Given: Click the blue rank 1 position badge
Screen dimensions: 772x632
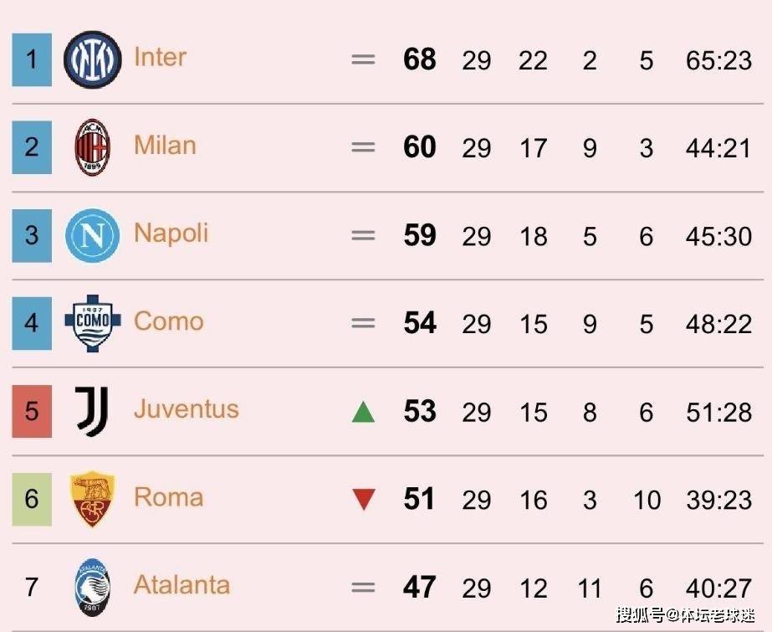Looking at the screenshot, I should (32, 59).
